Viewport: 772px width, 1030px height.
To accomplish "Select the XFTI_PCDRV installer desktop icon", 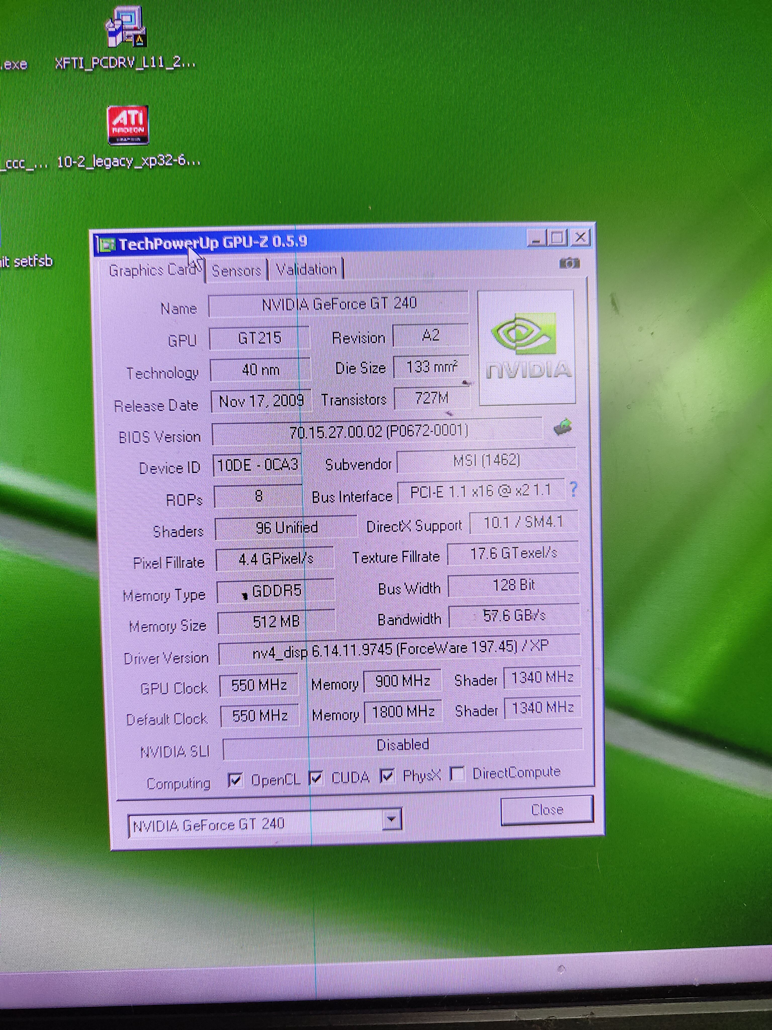I will click(127, 27).
